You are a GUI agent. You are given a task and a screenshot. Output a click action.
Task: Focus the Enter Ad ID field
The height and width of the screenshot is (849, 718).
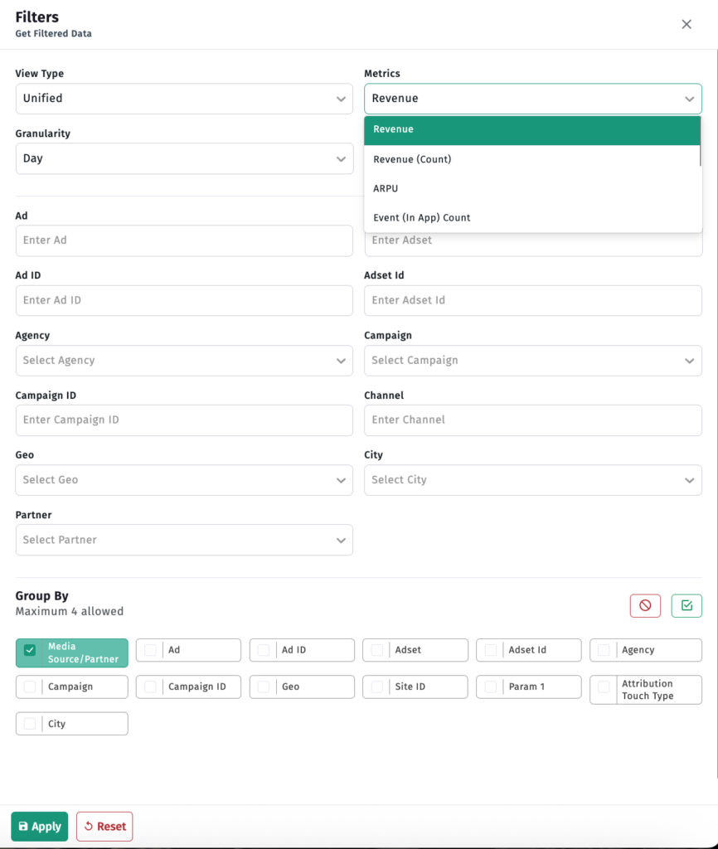click(184, 300)
